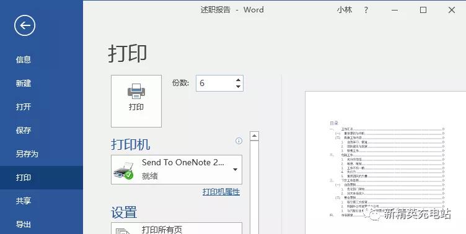This screenshot has width=466, height=234.
Task: Click the 小林 account name
Action: (x=345, y=10)
